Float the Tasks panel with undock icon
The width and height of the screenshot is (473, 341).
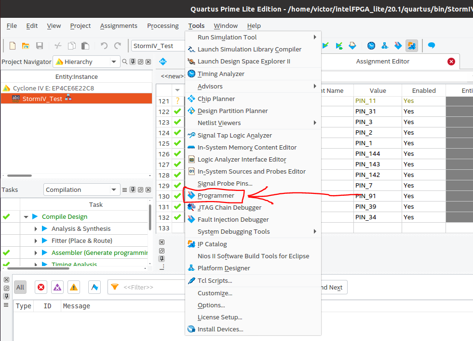(x=141, y=189)
